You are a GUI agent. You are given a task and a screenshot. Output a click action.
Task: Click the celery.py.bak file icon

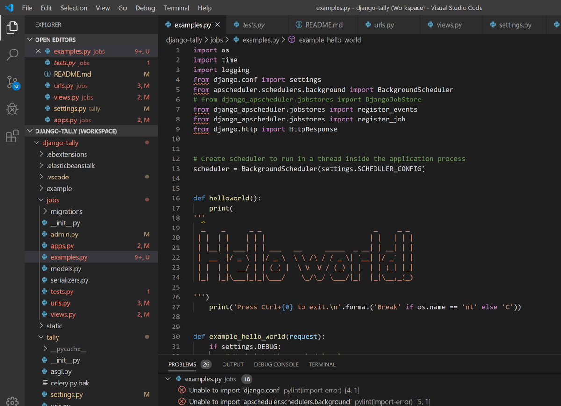point(44,383)
